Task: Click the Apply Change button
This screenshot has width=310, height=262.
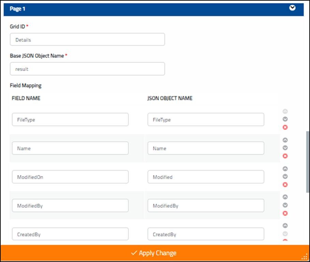Action: coord(154,253)
